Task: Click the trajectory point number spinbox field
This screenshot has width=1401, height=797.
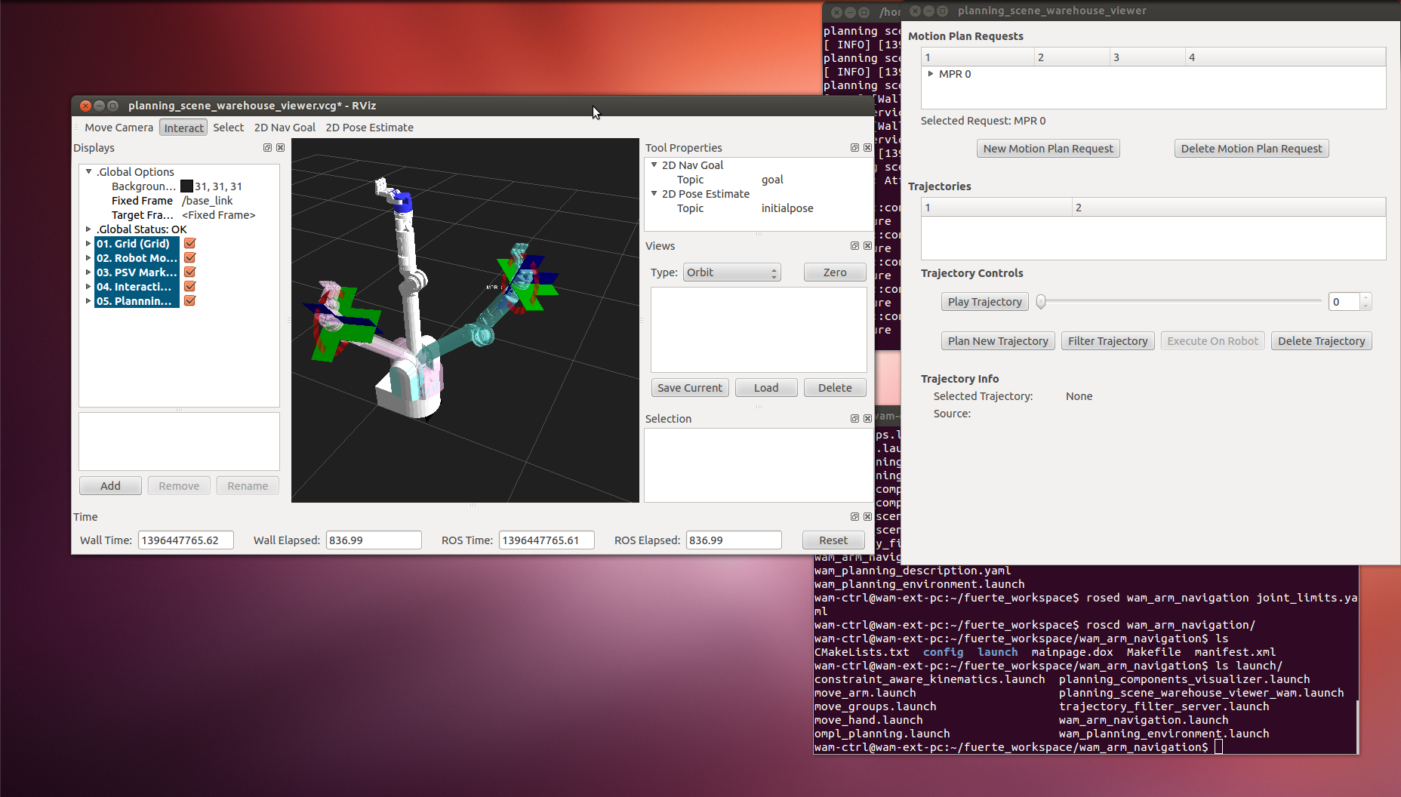Action: click(x=1344, y=302)
